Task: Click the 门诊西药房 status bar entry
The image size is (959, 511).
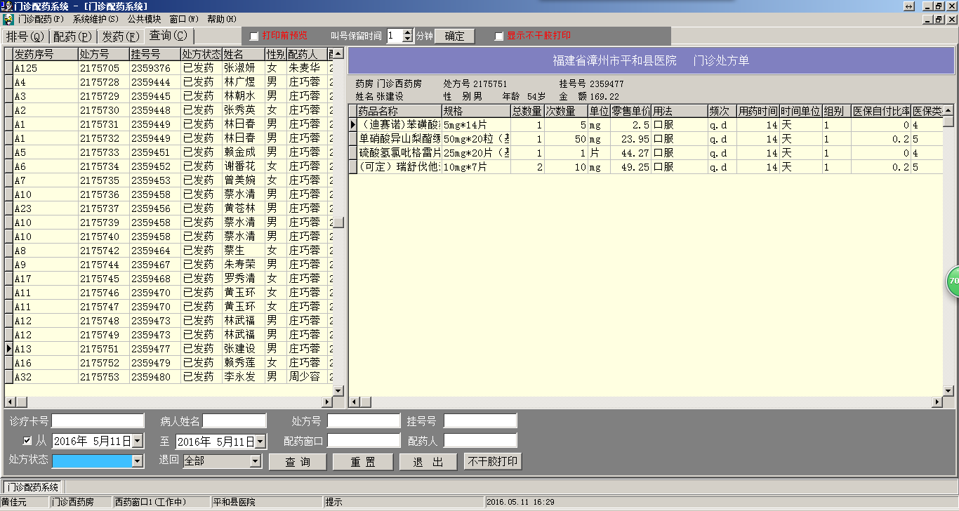Action: (81, 503)
